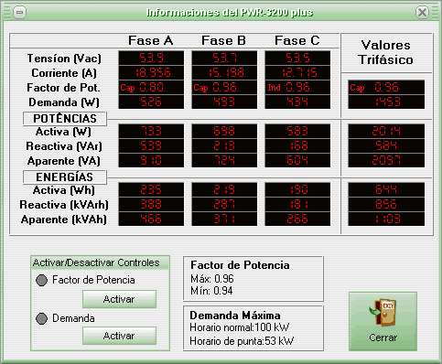
Task: Select Fase C power factor Ind 0.96
Action: (x=297, y=87)
